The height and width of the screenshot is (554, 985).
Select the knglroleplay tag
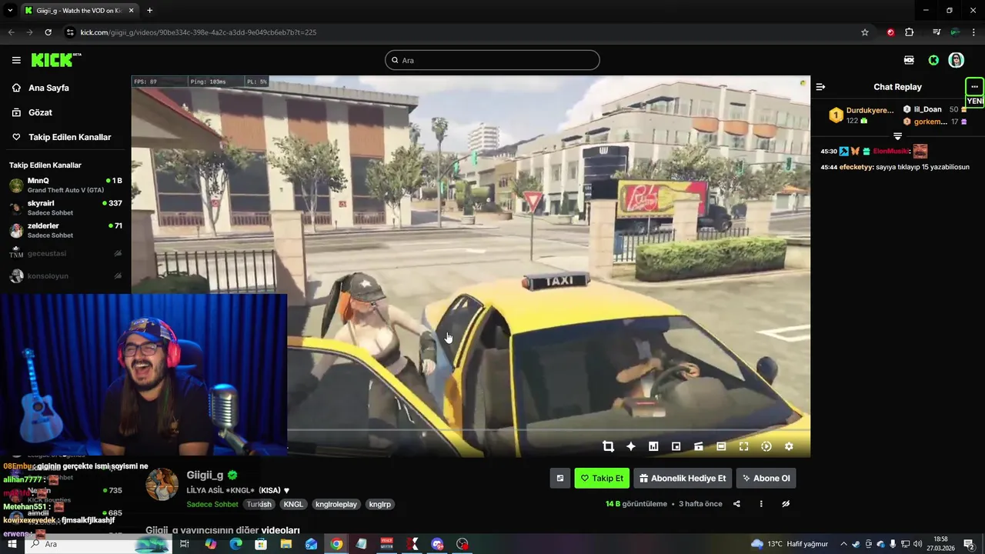336,504
